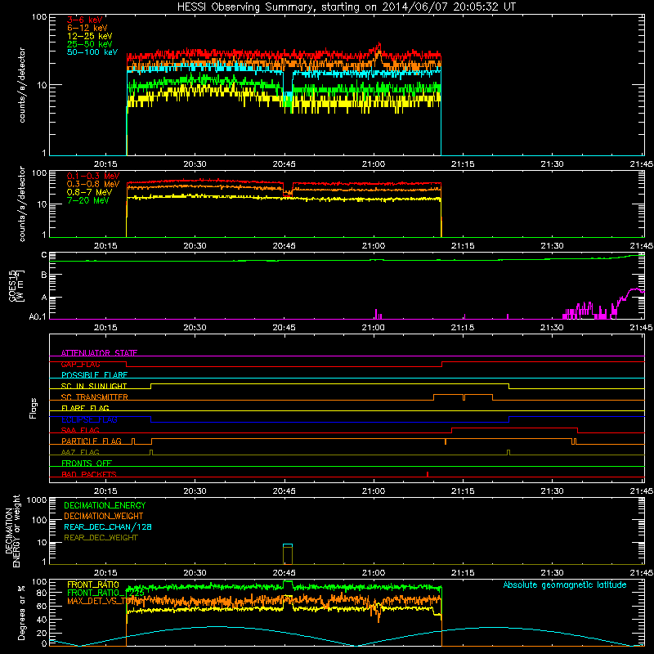
Task: Click the ATTENUATOR_STATE flag label
Action: pos(99,353)
